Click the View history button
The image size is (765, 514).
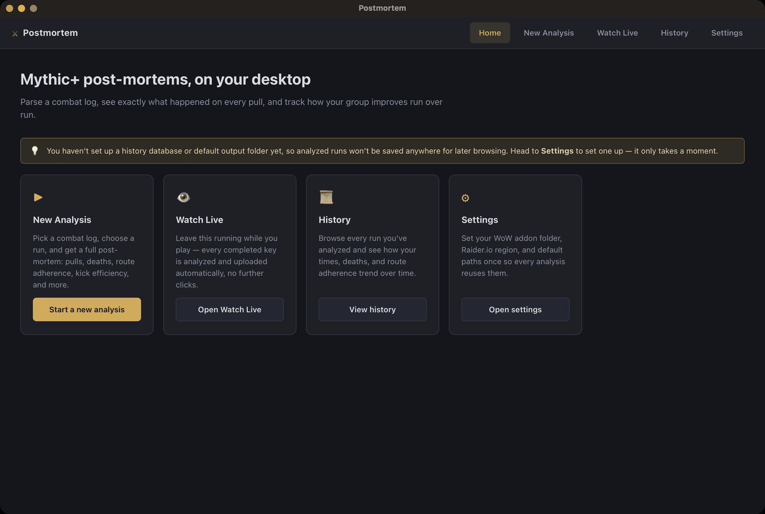point(372,309)
